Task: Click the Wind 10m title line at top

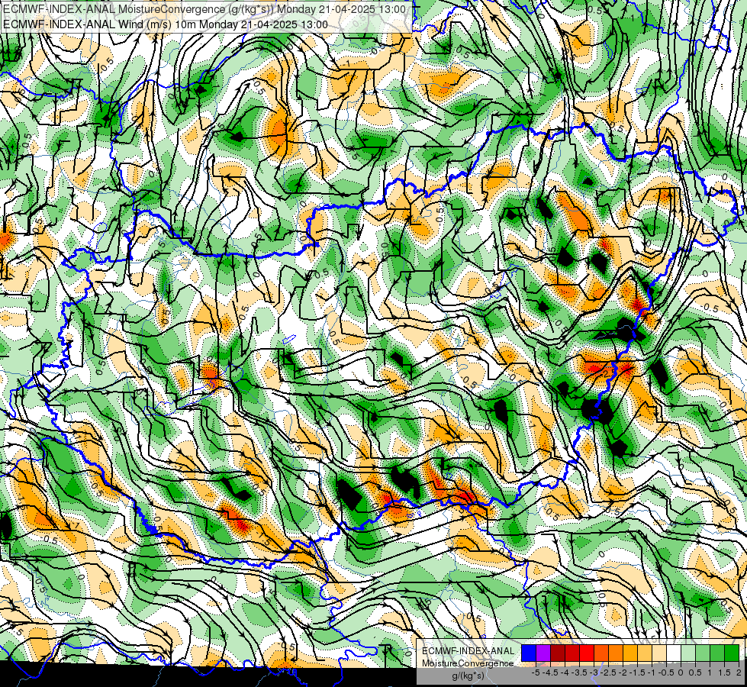Action: [x=165, y=24]
